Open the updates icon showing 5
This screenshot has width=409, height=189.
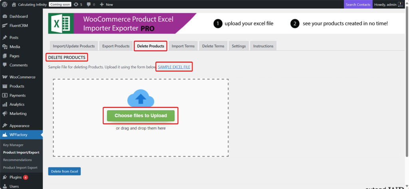point(76,4)
